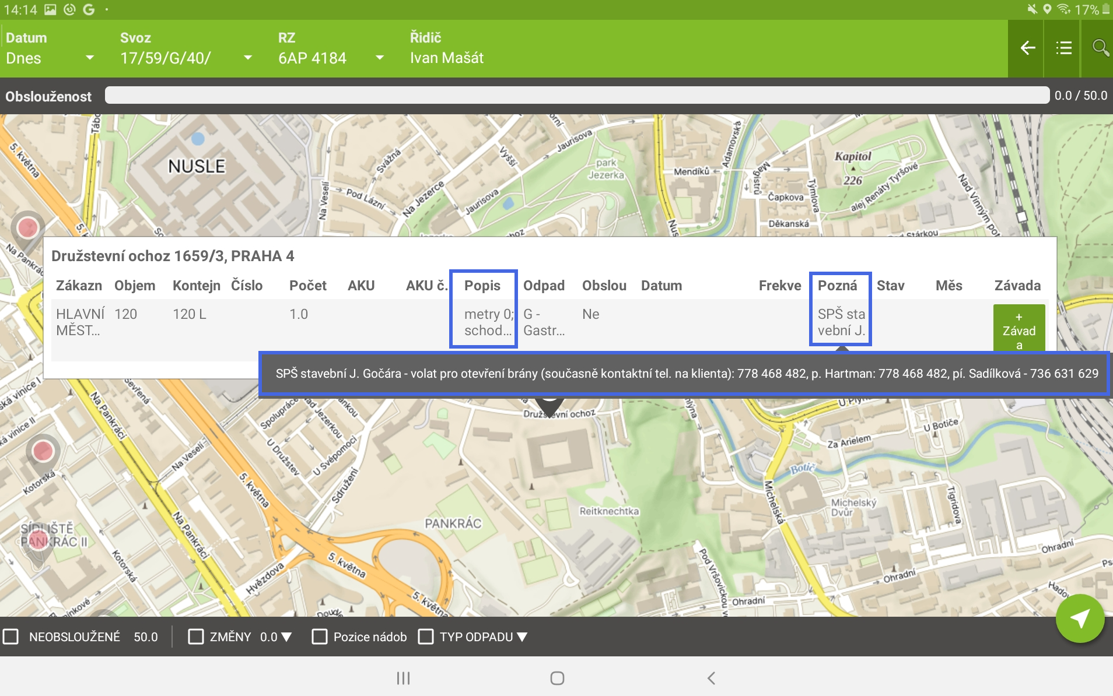The image size is (1113, 696).
Task: Tap Android recent apps button
Action: pyautogui.click(x=403, y=678)
